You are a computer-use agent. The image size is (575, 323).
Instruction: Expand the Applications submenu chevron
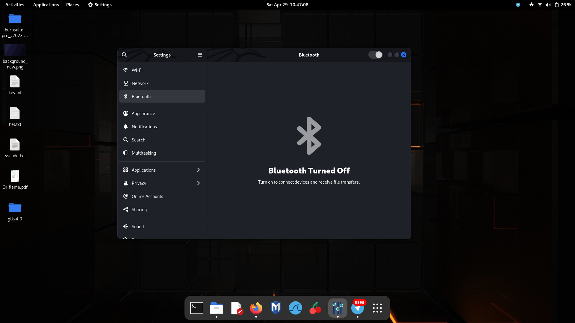point(198,170)
